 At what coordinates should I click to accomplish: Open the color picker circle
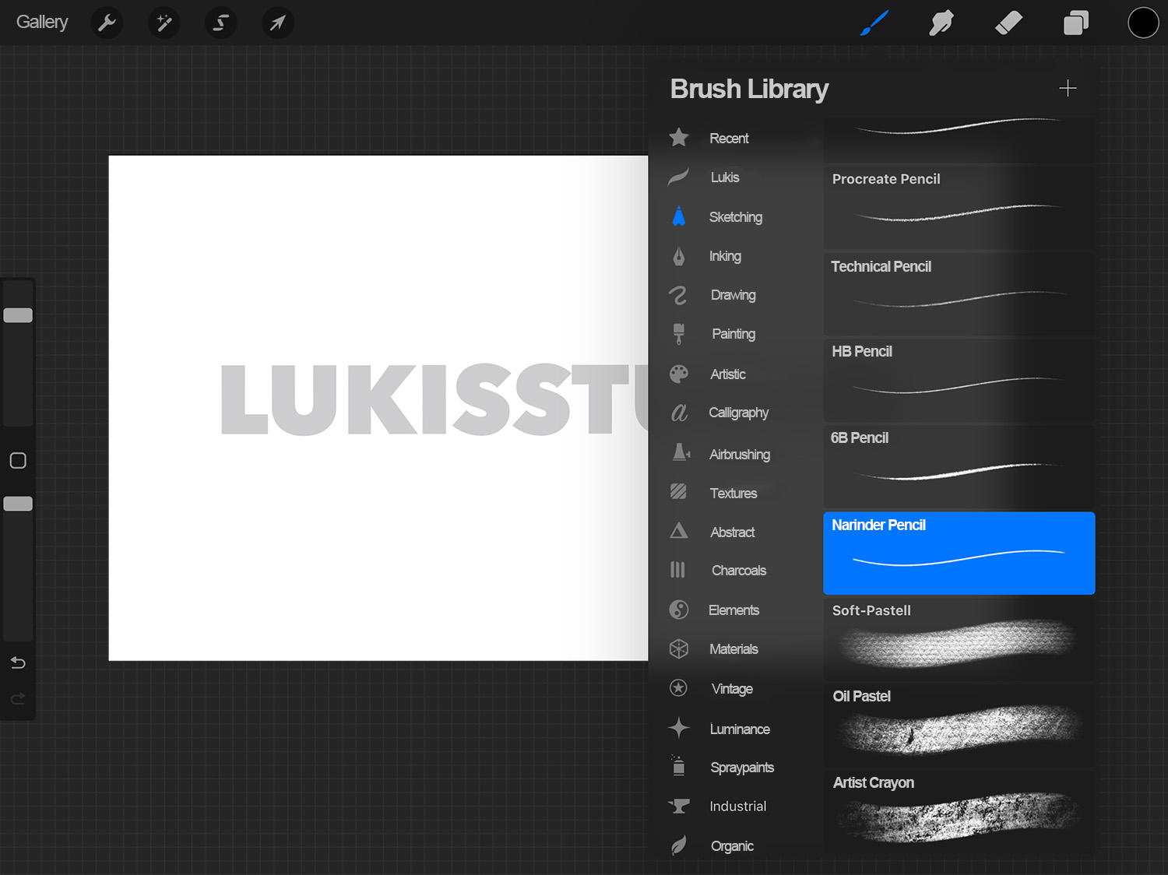click(x=1142, y=23)
